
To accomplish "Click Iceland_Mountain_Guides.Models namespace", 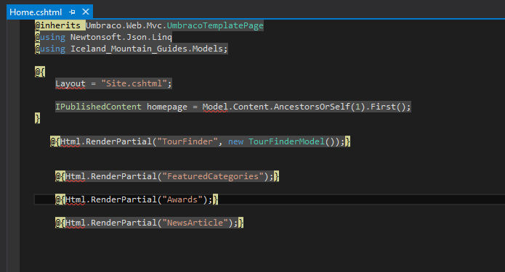I will point(147,49).
